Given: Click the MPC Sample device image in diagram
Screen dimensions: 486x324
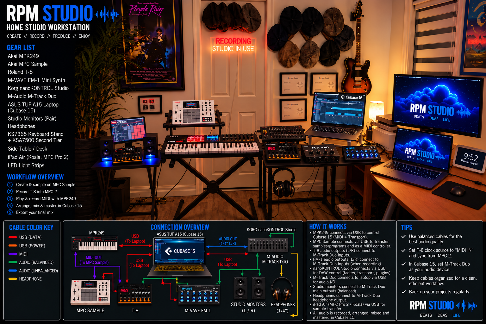Looking at the screenshot, I should pyautogui.click(x=90, y=292).
